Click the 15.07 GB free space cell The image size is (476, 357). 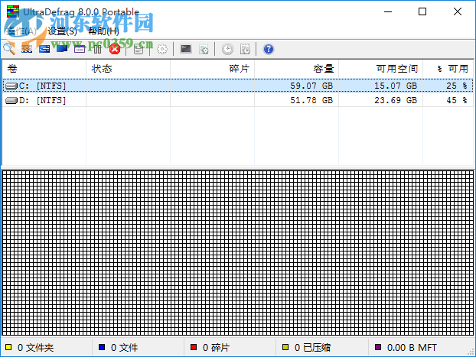(396, 86)
